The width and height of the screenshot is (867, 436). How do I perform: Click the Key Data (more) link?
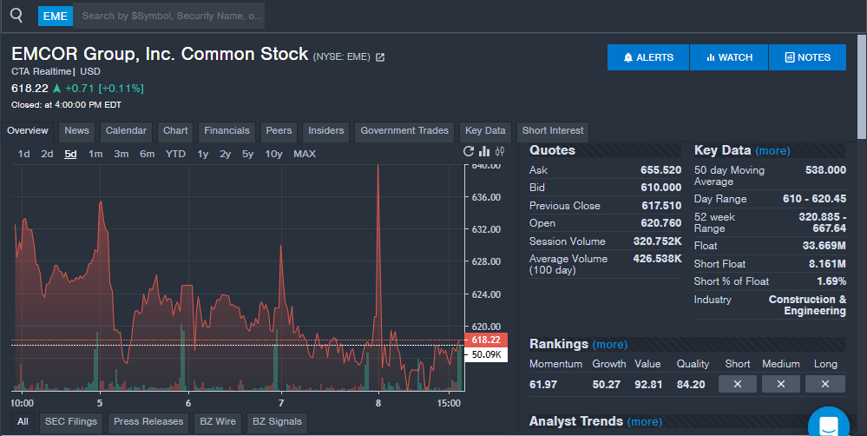tap(772, 151)
